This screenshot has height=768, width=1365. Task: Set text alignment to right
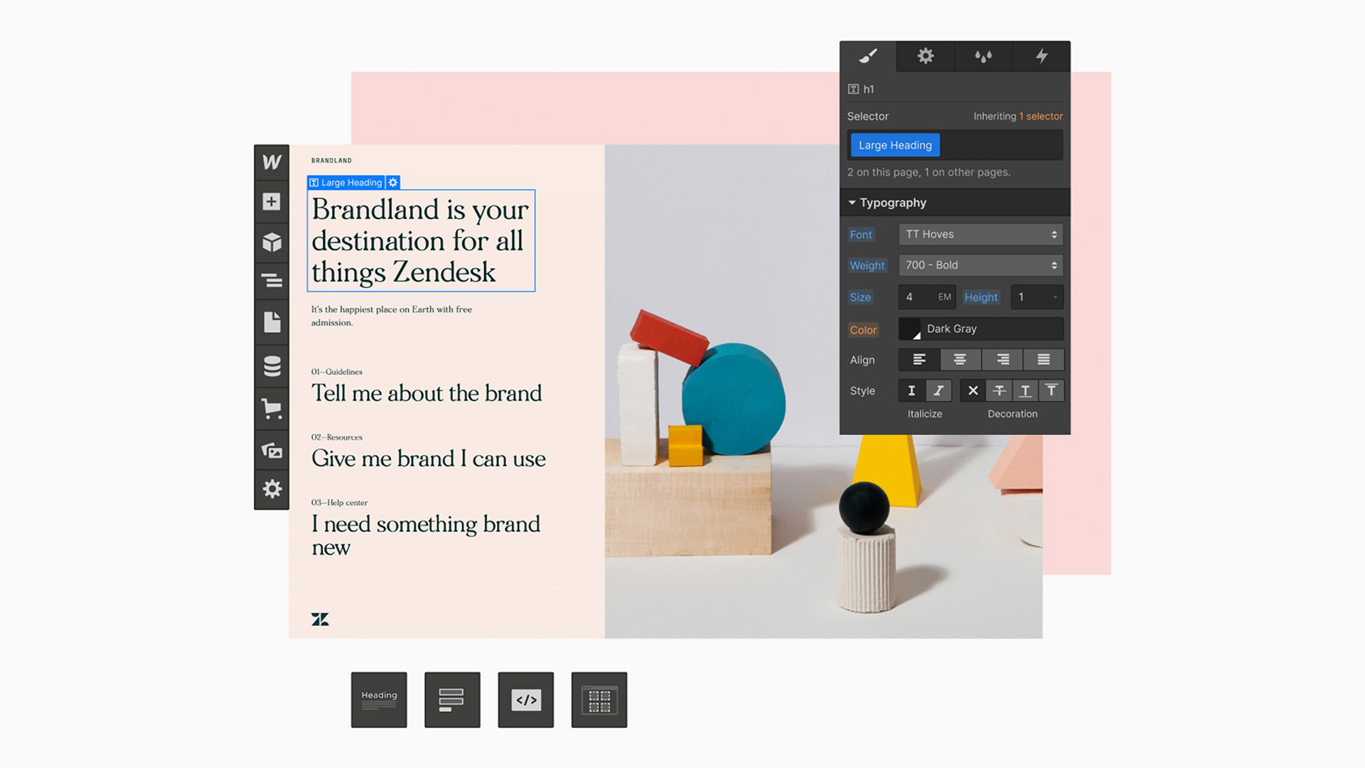[1002, 360]
